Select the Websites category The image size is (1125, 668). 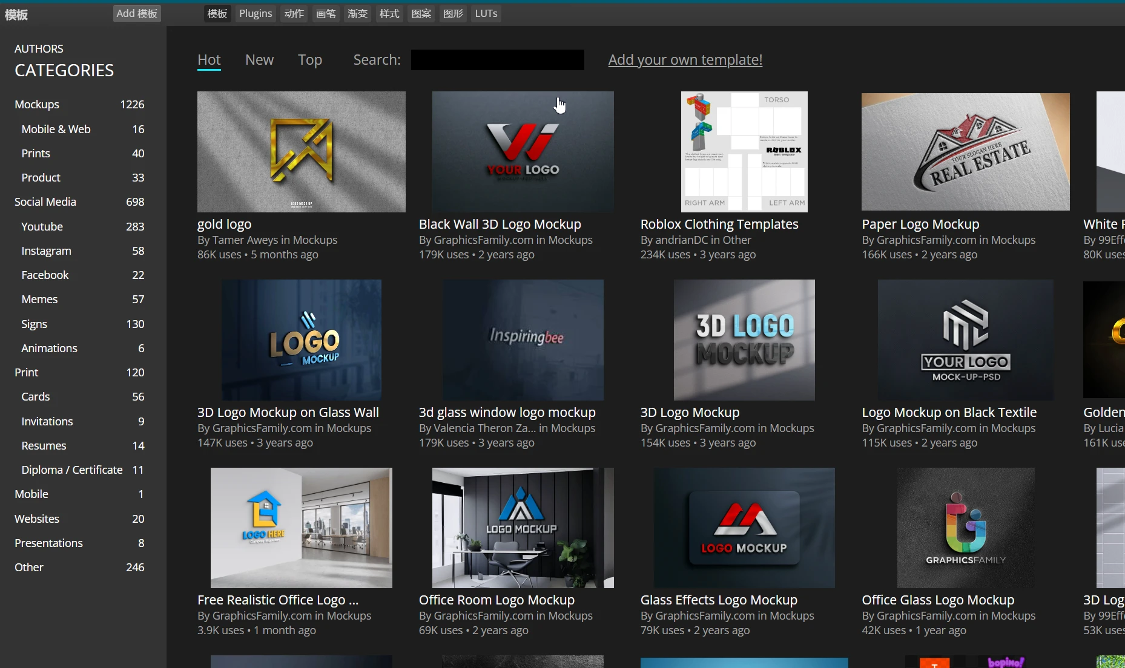(79, 519)
